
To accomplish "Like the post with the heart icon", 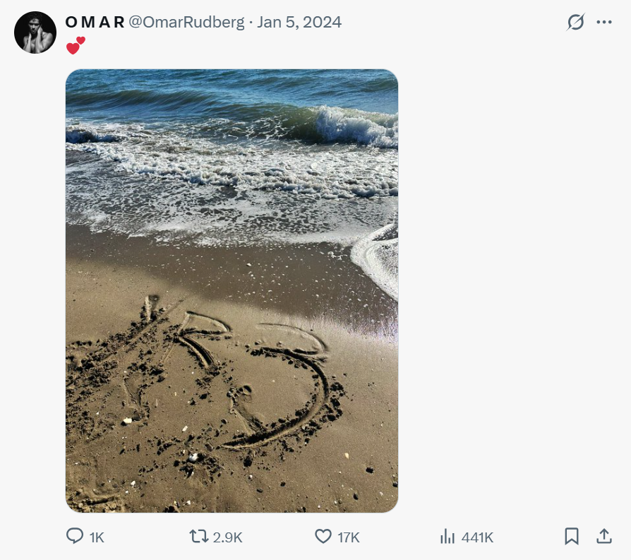I will 323,537.
